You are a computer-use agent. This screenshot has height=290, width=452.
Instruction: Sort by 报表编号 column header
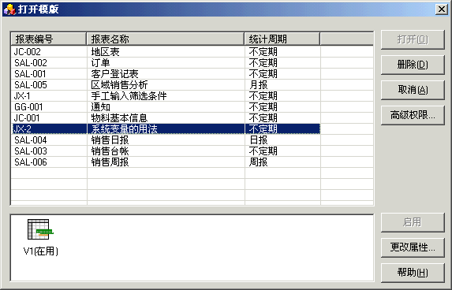click(48, 39)
